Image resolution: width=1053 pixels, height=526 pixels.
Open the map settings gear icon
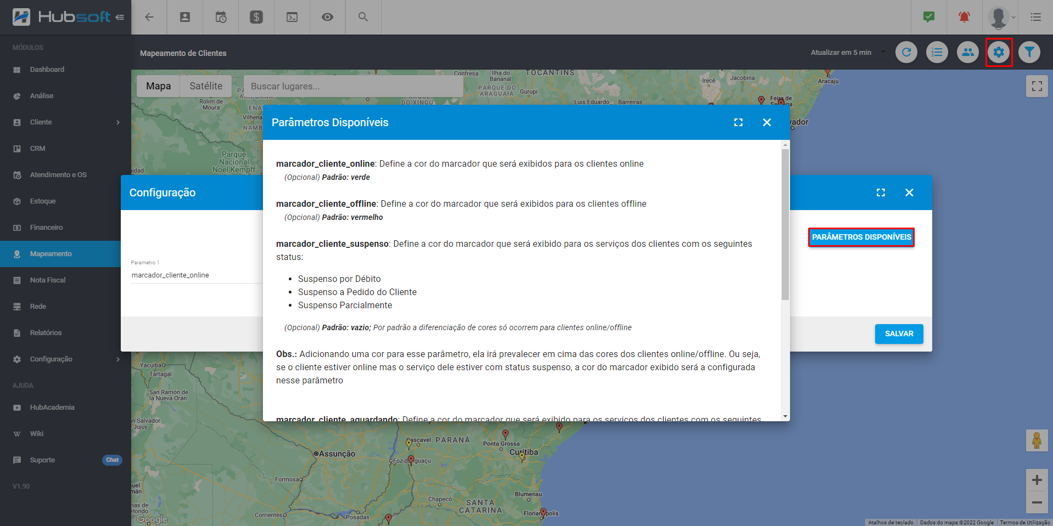999,52
